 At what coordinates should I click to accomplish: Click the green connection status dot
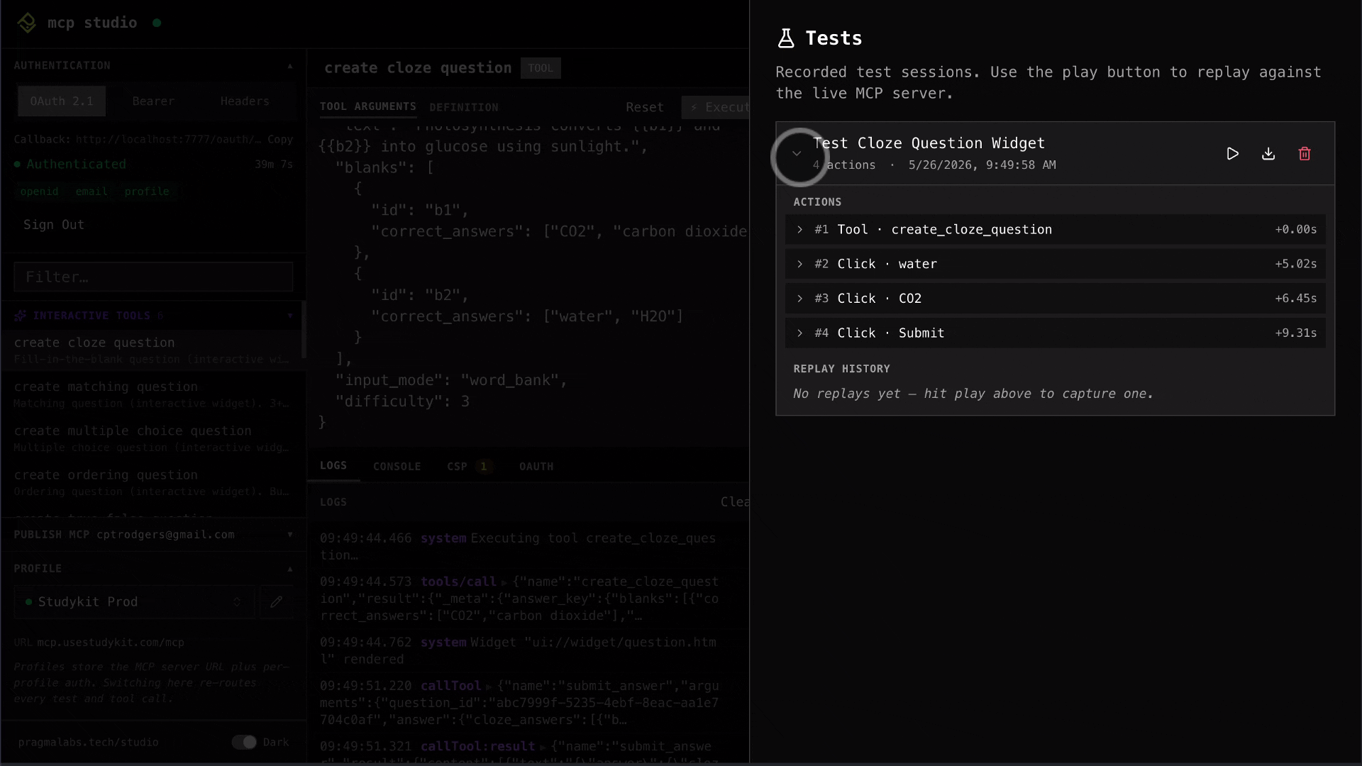point(157,23)
